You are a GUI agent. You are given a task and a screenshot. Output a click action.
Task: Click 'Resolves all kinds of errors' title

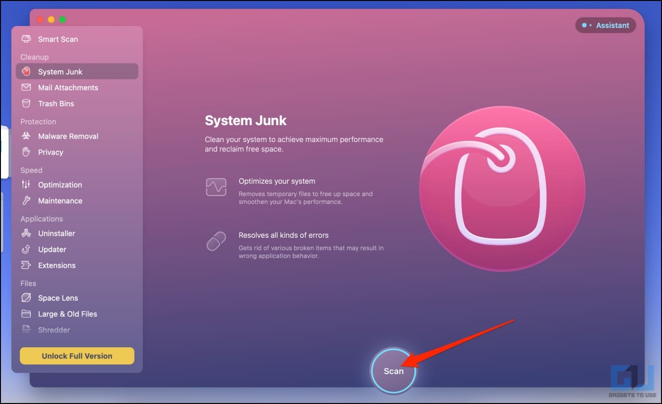tap(284, 235)
